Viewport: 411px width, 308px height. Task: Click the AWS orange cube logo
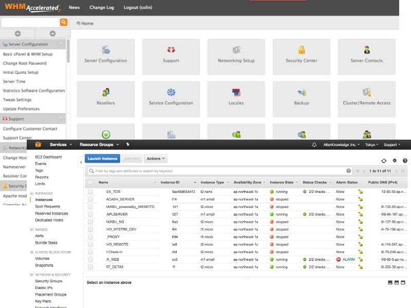point(38,144)
